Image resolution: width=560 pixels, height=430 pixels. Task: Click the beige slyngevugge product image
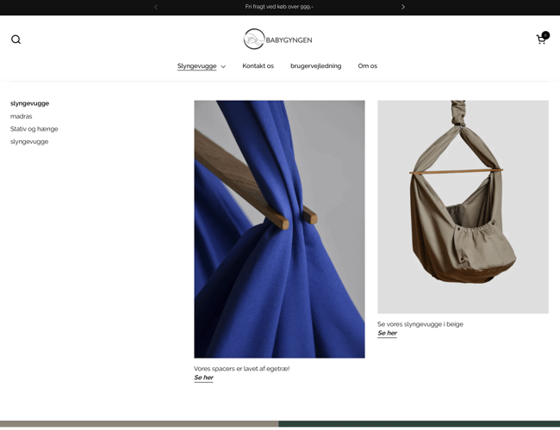pos(463,206)
